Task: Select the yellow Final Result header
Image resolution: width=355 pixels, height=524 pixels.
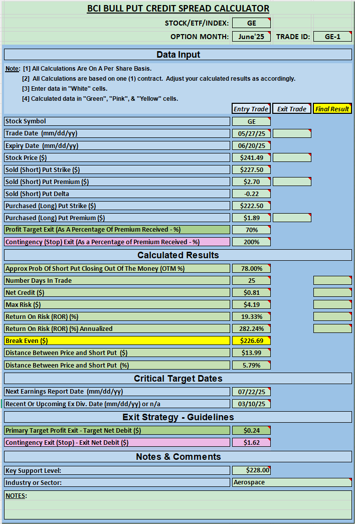Action: (x=332, y=109)
